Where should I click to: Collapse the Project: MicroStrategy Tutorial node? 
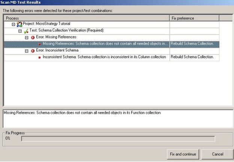click(13, 24)
